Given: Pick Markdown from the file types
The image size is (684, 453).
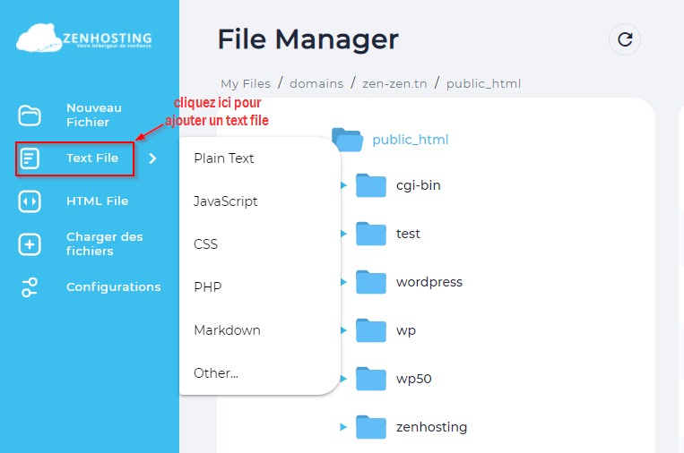Looking at the screenshot, I should (227, 330).
